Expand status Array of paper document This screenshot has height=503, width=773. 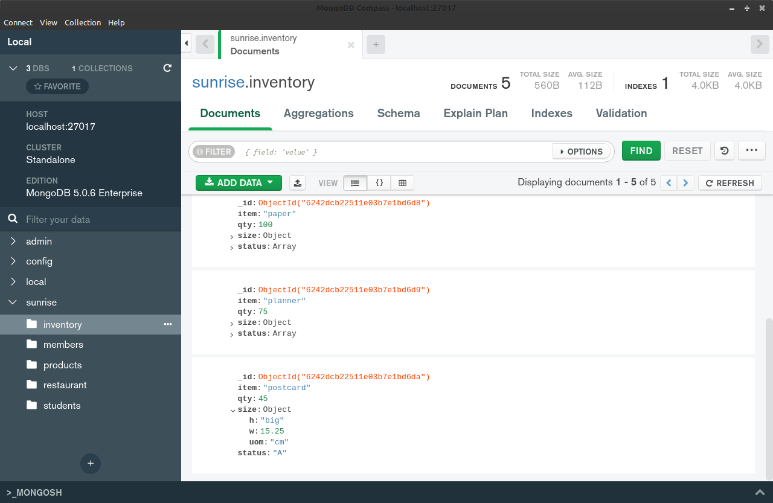click(232, 248)
